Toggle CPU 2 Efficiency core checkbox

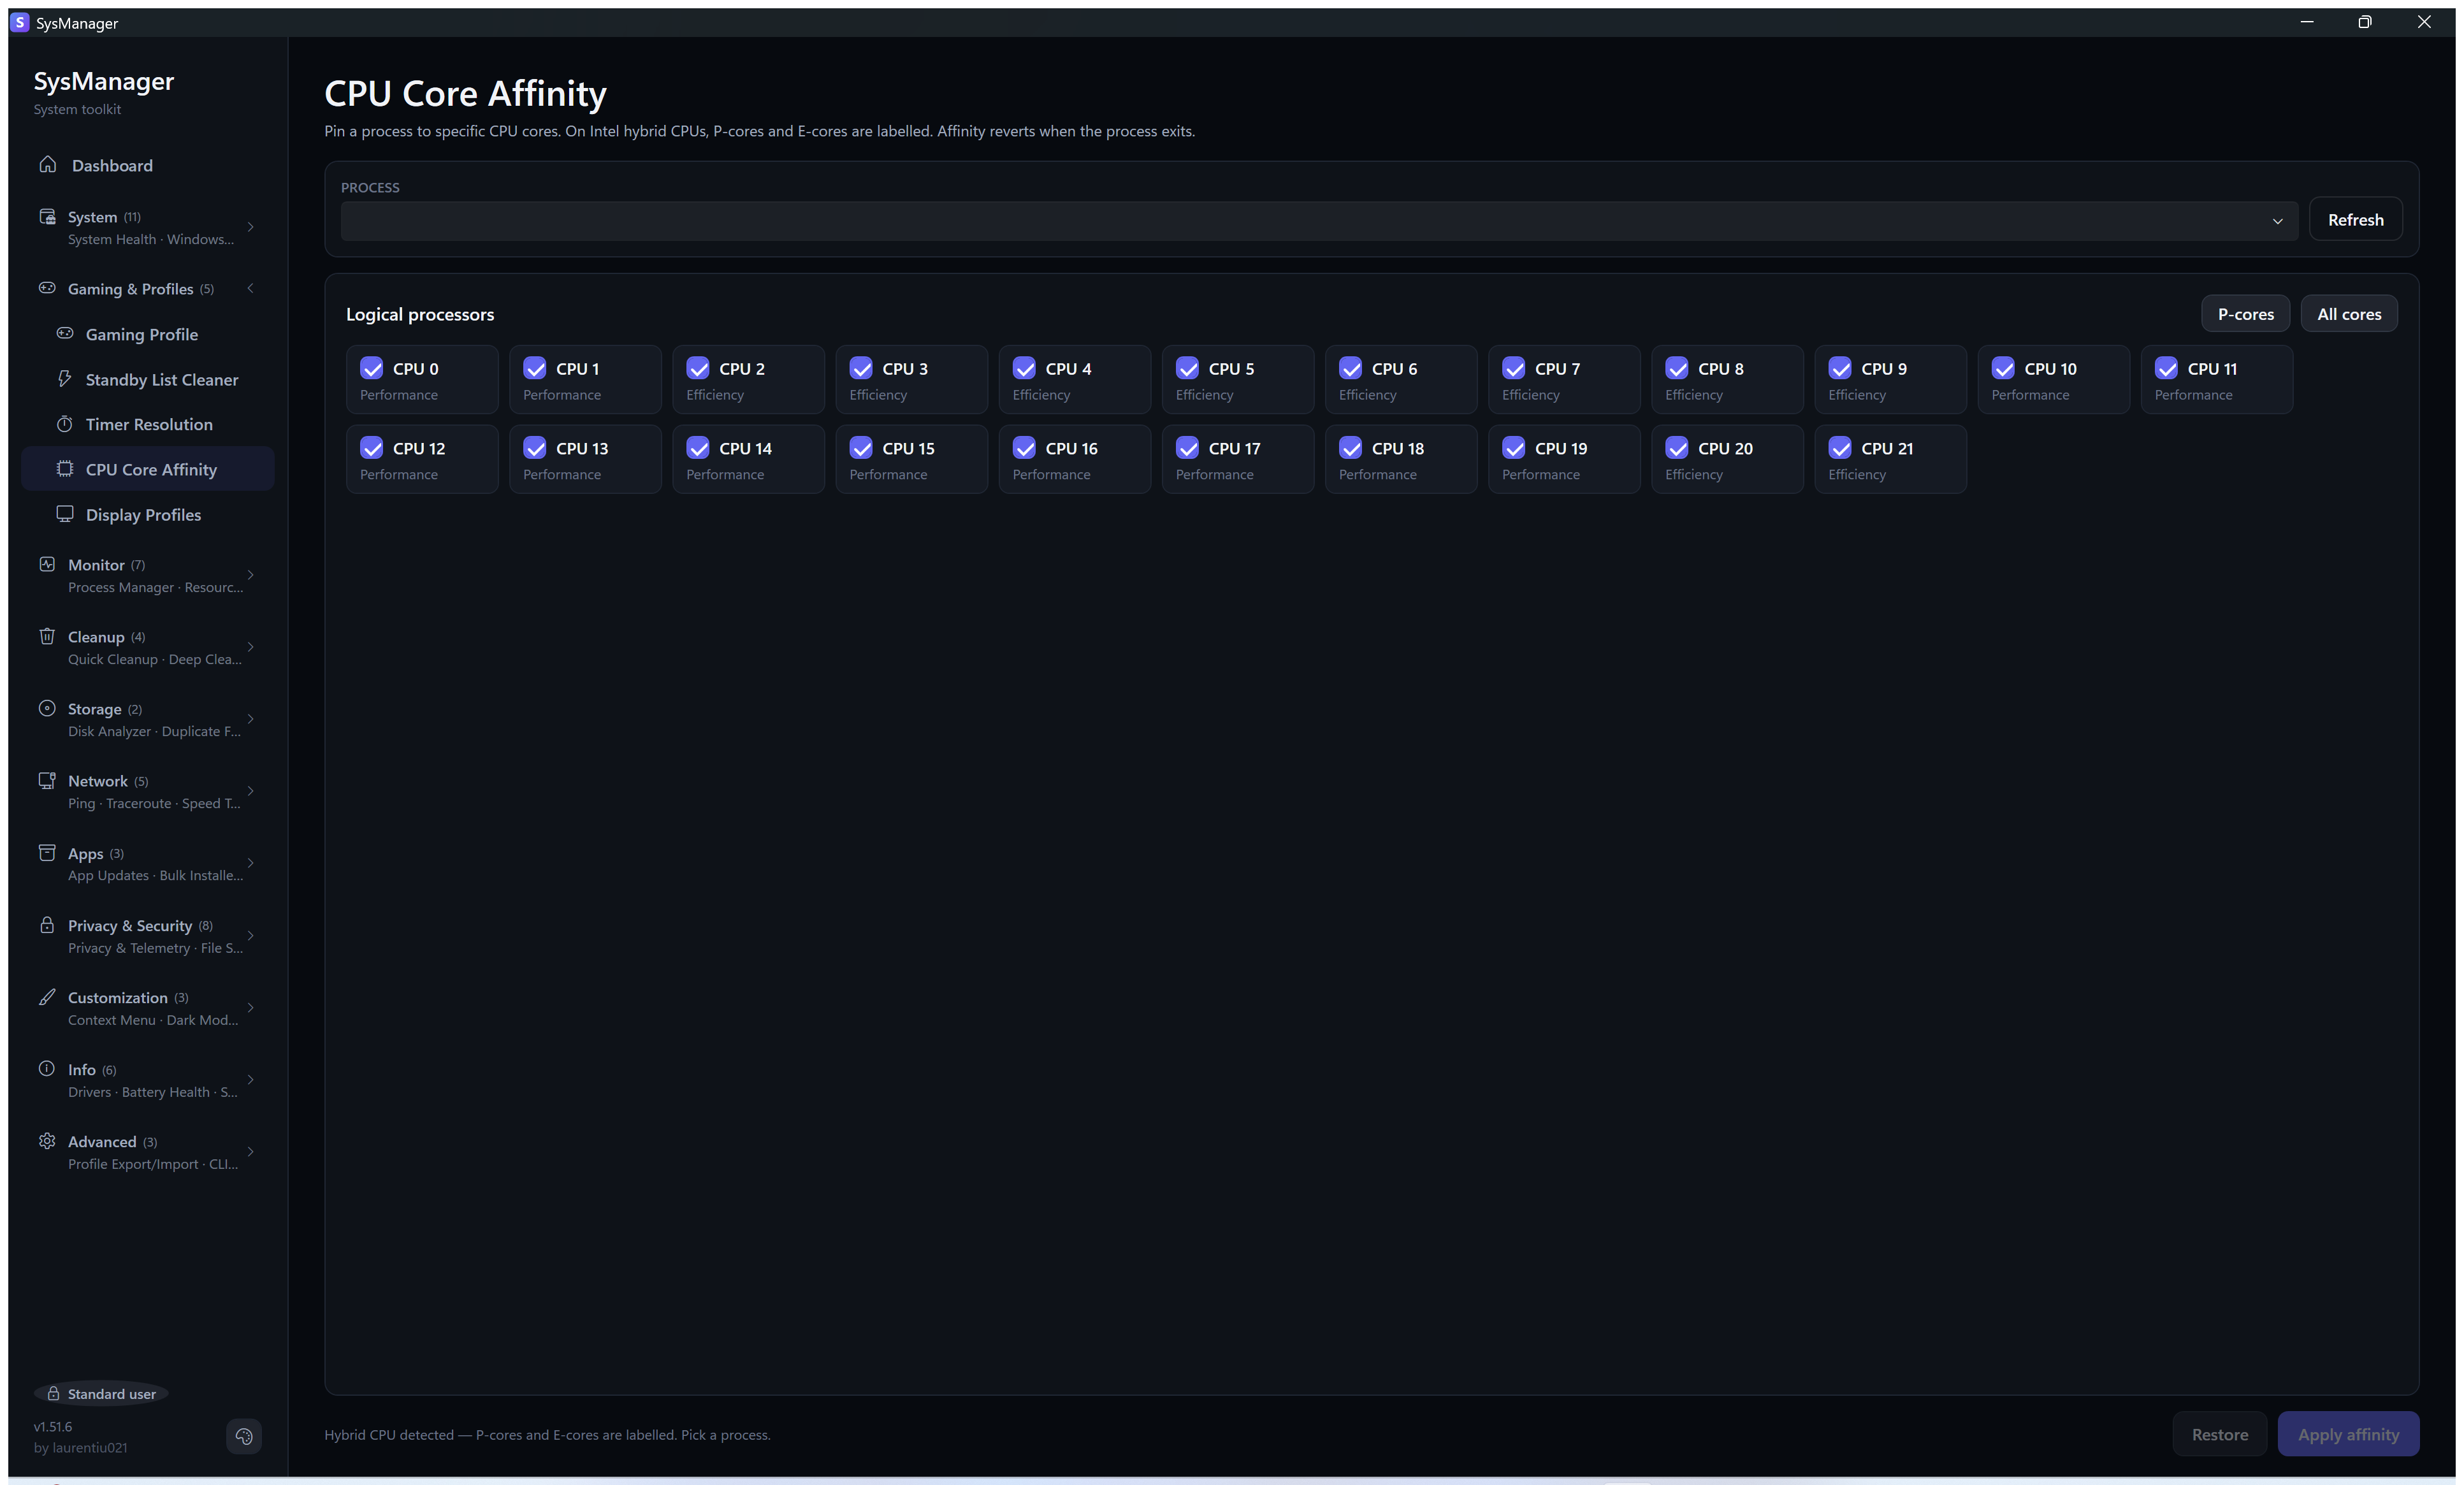[x=698, y=369]
